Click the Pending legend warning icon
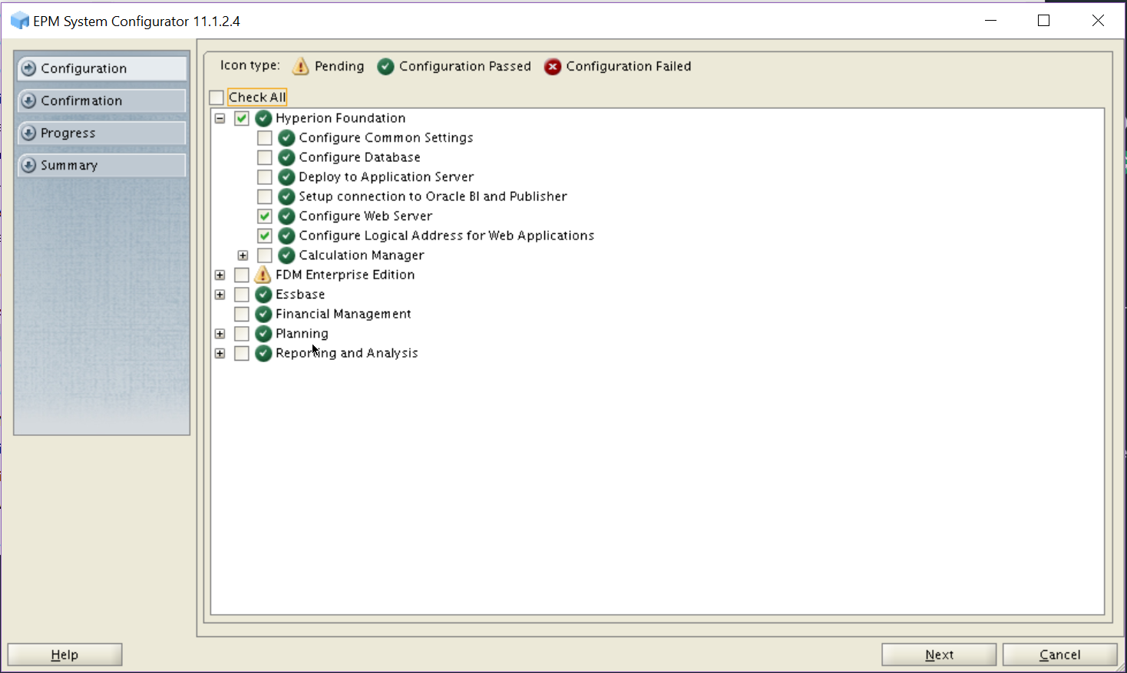The width and height of the screenshot is (1127, 673). pyautogui.click(x=301, y=67)
